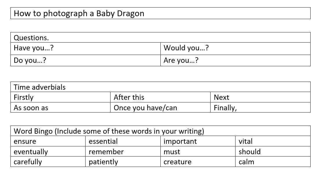Click the 'After this' cell

point(129,97)
